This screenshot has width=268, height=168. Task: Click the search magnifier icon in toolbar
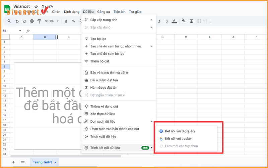[9, 21]
